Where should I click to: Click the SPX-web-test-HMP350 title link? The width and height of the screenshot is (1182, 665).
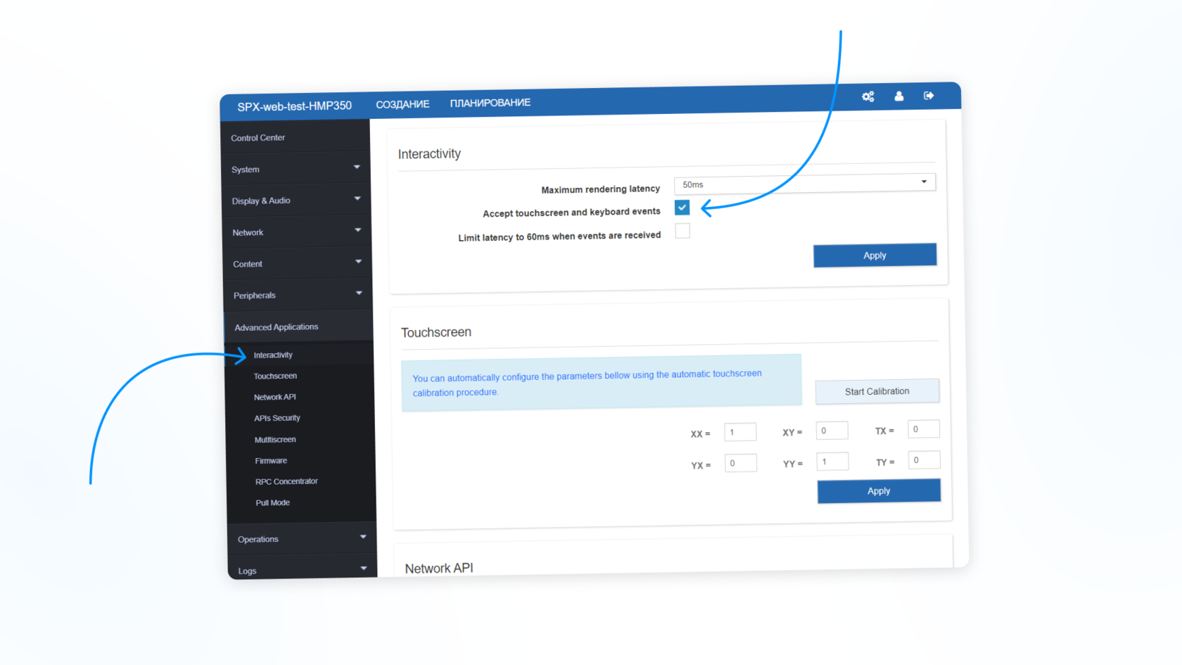(x=294, y=106)
